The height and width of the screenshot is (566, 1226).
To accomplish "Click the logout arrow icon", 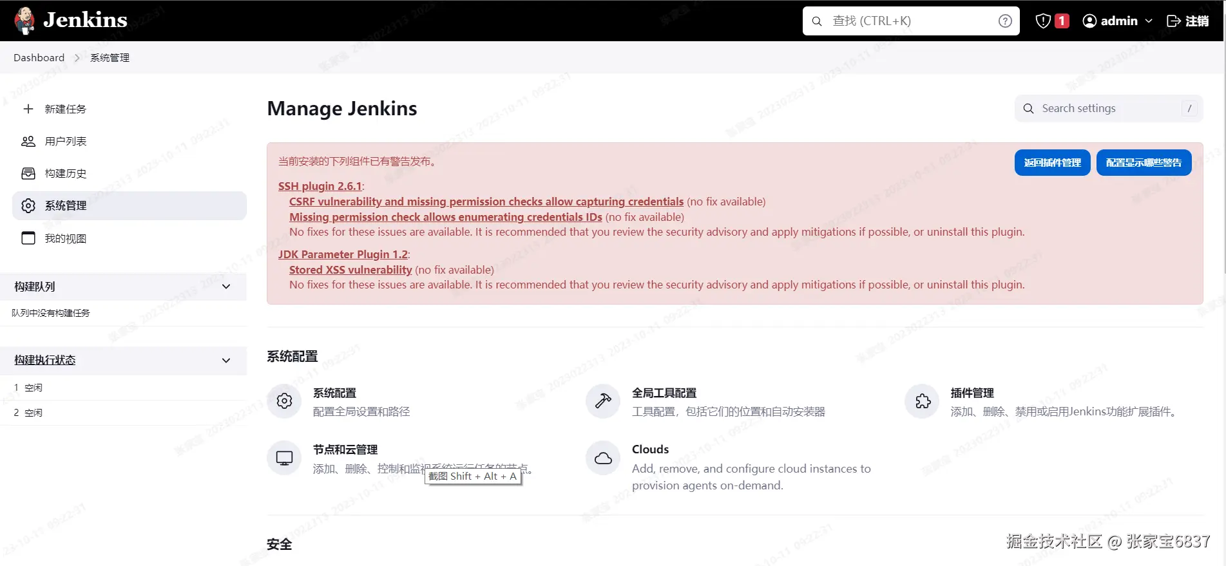I will pyautogui.click(x=1174, y=21).
